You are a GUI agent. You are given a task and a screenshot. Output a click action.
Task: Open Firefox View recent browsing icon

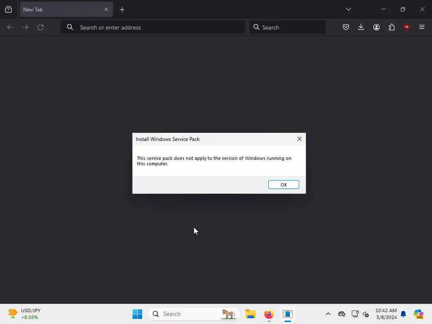tap(8, 9)
